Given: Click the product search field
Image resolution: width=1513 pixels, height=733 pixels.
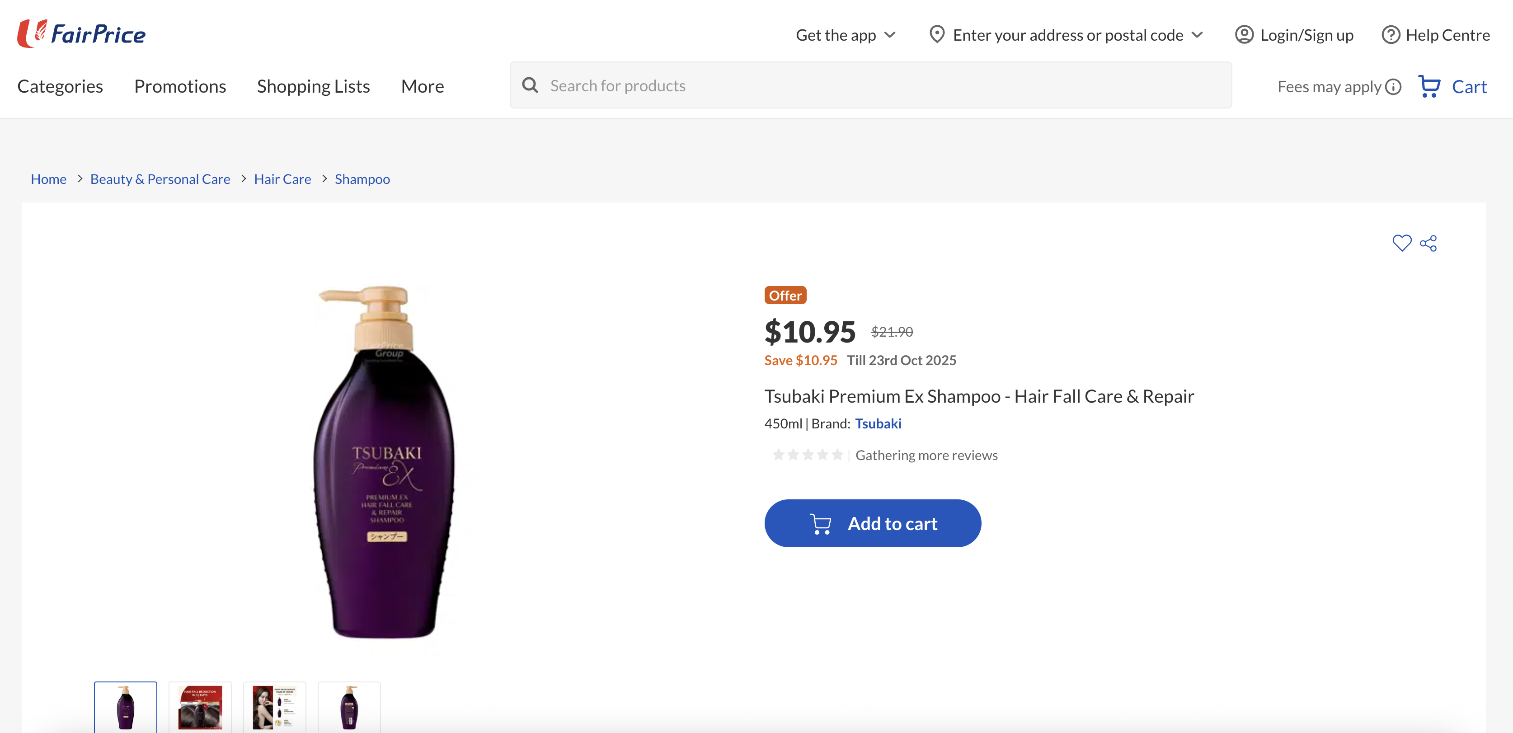Looking at the screenshot, I should pos(764,85).
